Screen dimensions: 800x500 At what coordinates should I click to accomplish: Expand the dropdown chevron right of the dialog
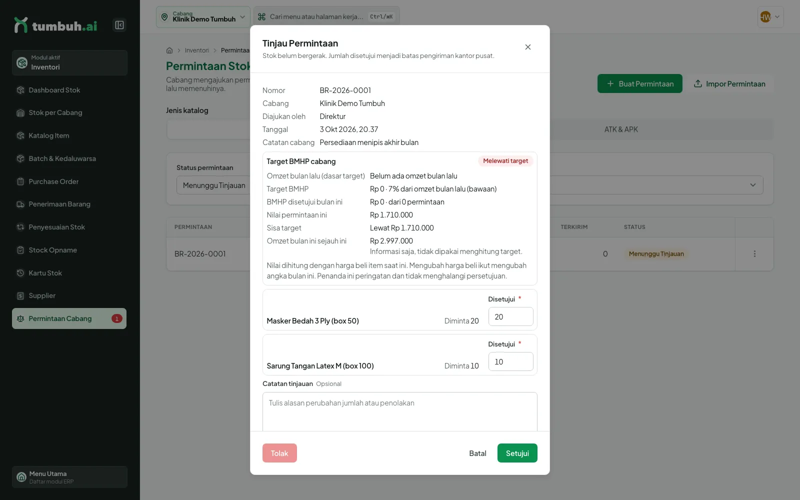coord(753,185)
